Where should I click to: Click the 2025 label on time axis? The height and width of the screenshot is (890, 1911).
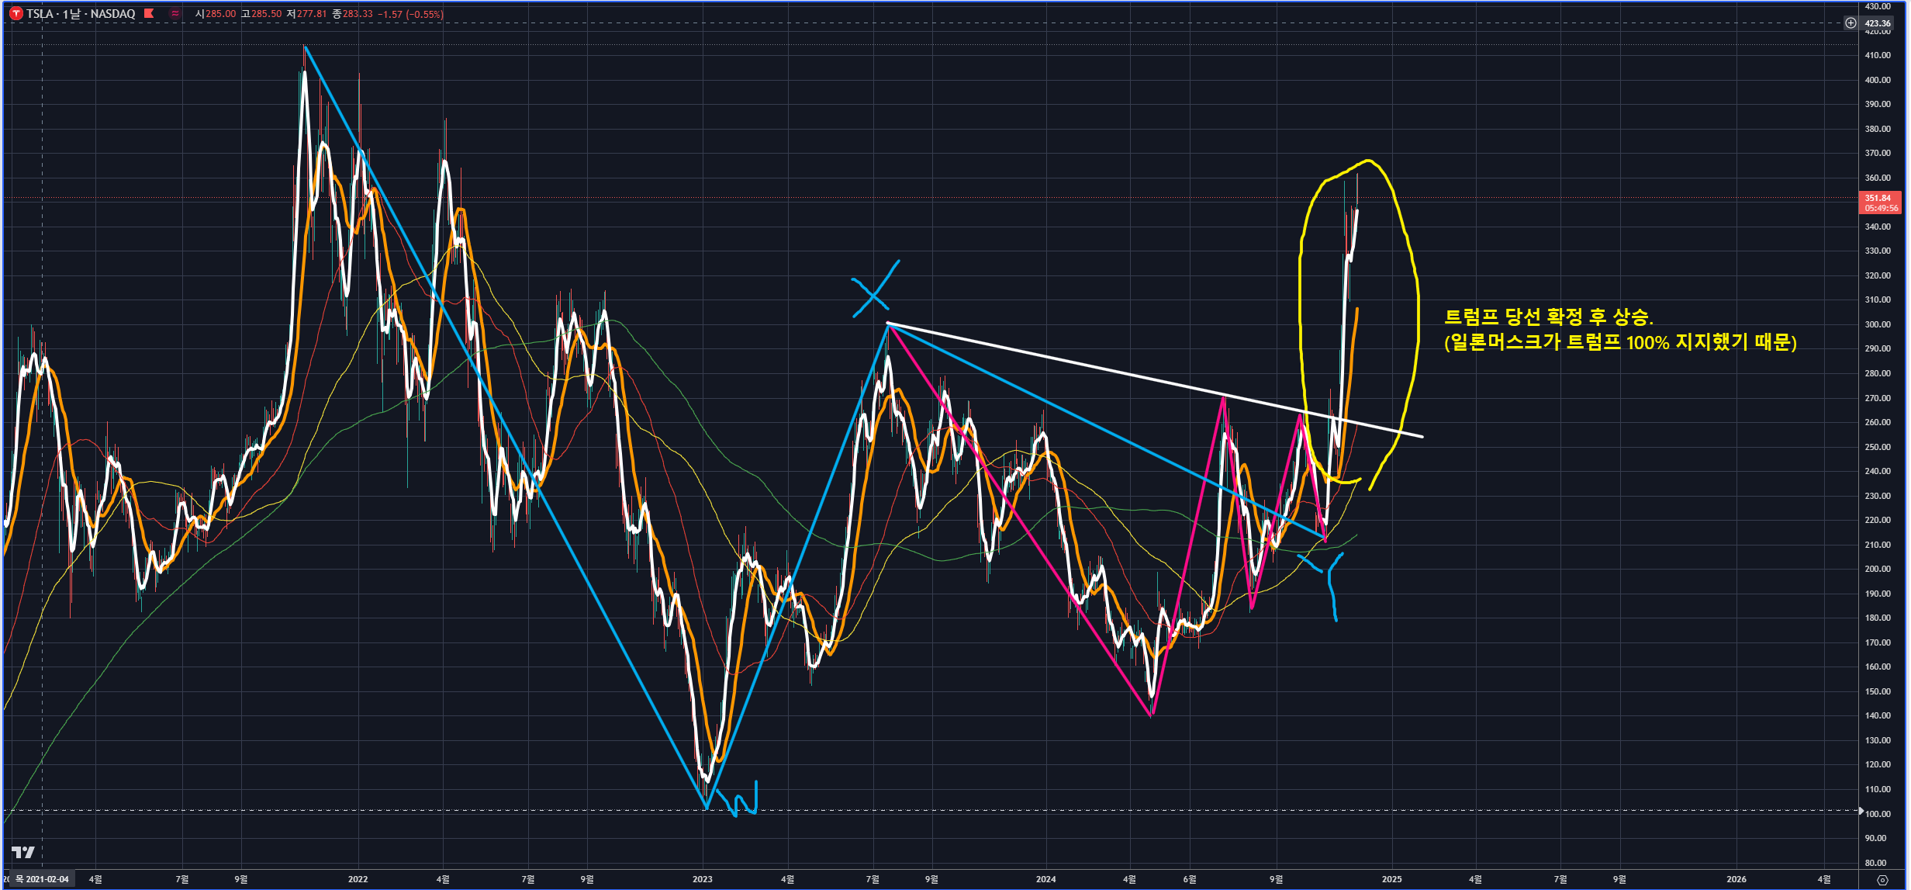point(1391,879)
